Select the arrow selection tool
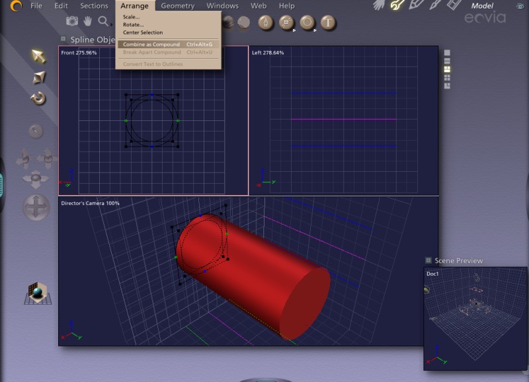This screenshot has height=382, width=529. point(38,56)
